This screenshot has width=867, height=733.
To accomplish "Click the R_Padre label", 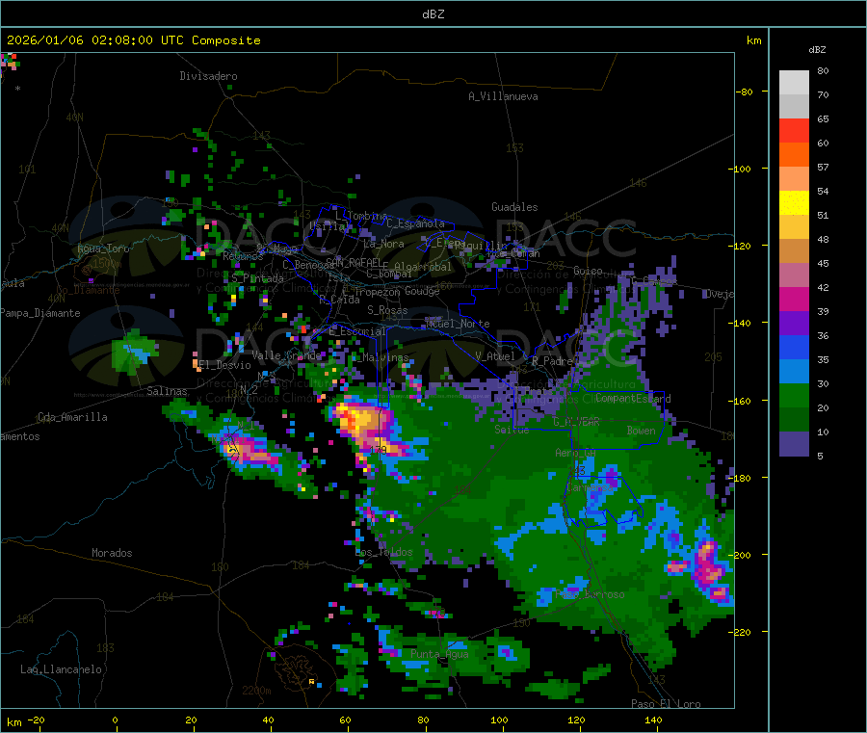I will pos(552,361).
